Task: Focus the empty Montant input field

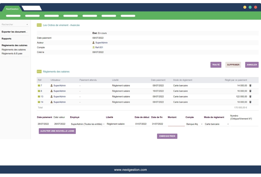Action: 176,124
